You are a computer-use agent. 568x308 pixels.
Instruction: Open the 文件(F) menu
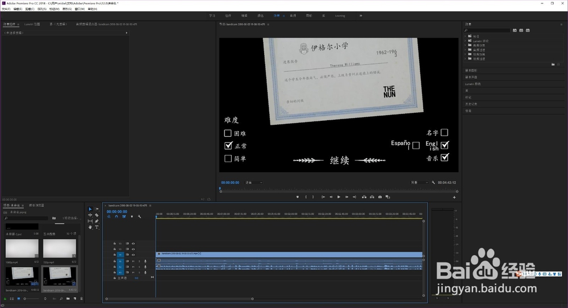(6, 9)
